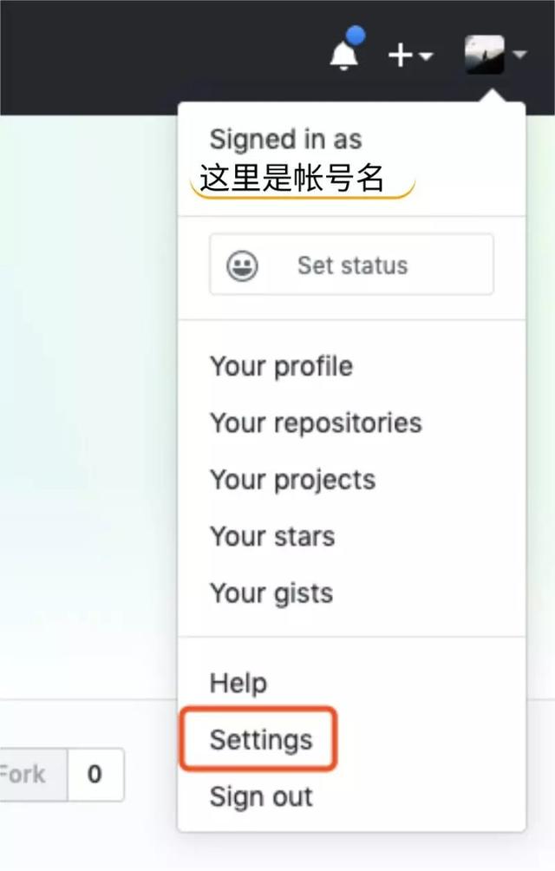
Task: Open Your repositories
Action: click(316, 423)
